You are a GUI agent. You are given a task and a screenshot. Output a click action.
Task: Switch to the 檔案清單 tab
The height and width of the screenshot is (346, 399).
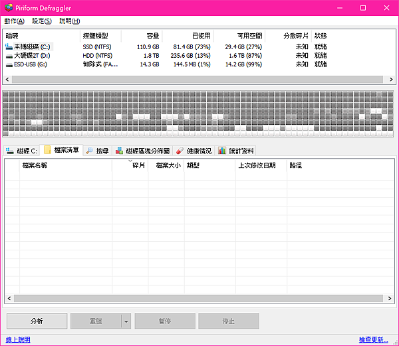(61, 150)
